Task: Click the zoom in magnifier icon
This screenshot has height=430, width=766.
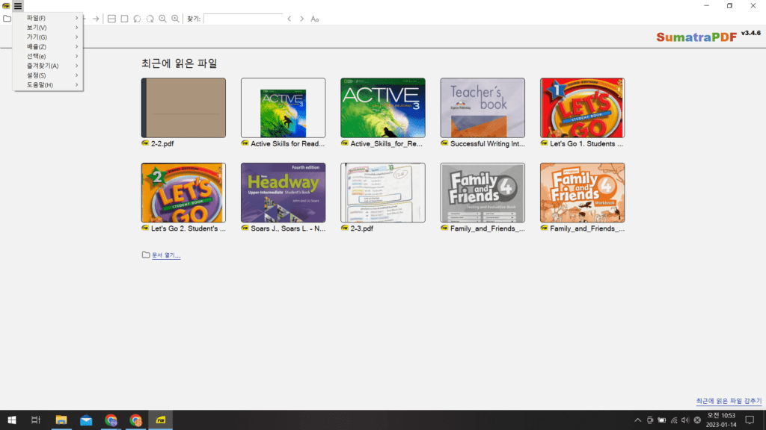Action: pyautogui.click(x=175, y=19)
